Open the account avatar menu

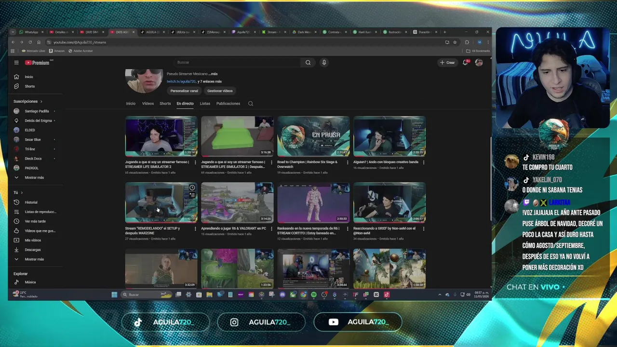[x=479, y=63]
